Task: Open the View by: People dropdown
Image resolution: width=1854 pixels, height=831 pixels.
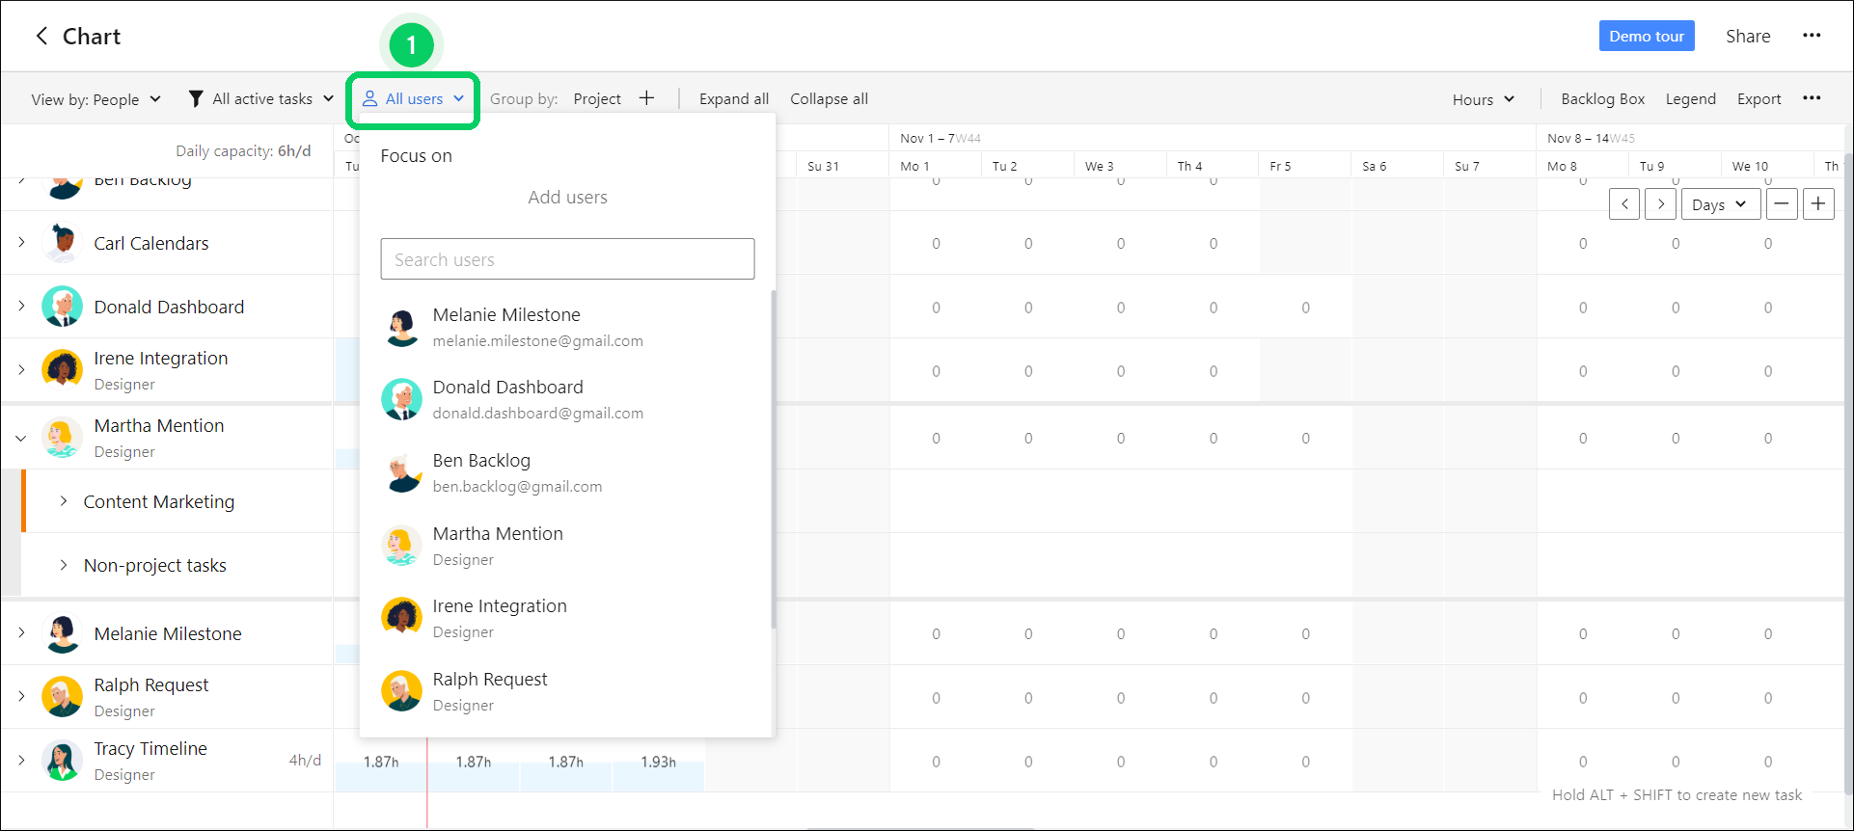Action: (x=95, y=99)
